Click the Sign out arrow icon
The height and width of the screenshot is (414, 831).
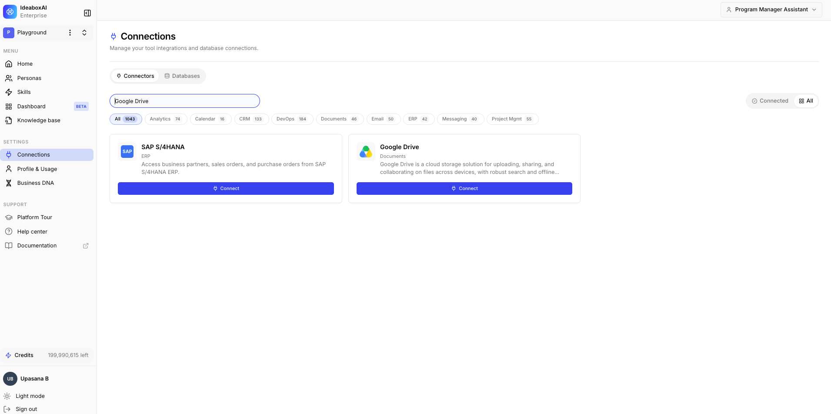click(7, 409)
